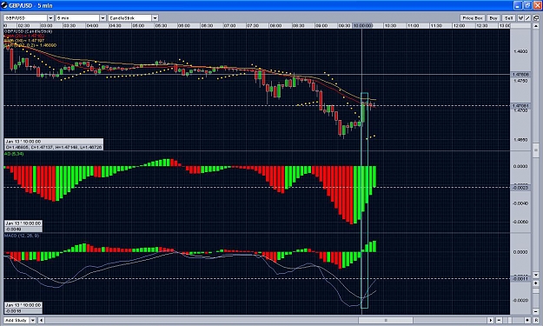Screen dimensions: 543x326
Task: Click the Buy button
Action: pos(493,18)
